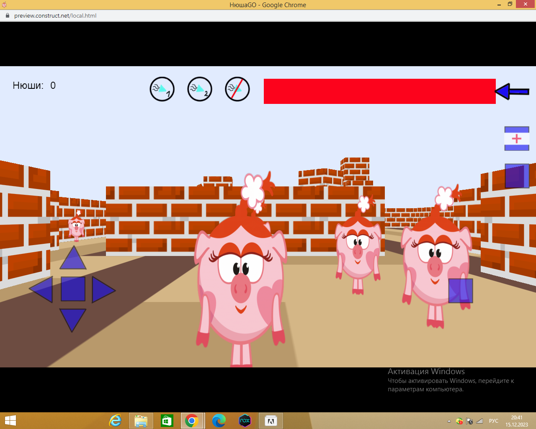Open the Windows Start button

(10, 421)
